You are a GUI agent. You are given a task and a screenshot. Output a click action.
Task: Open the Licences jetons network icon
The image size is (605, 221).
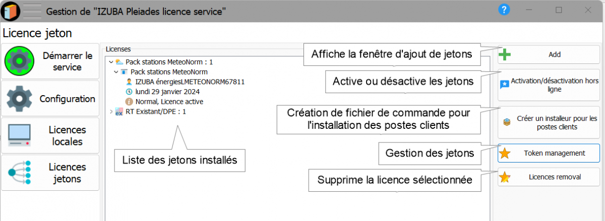pos(20,172)
